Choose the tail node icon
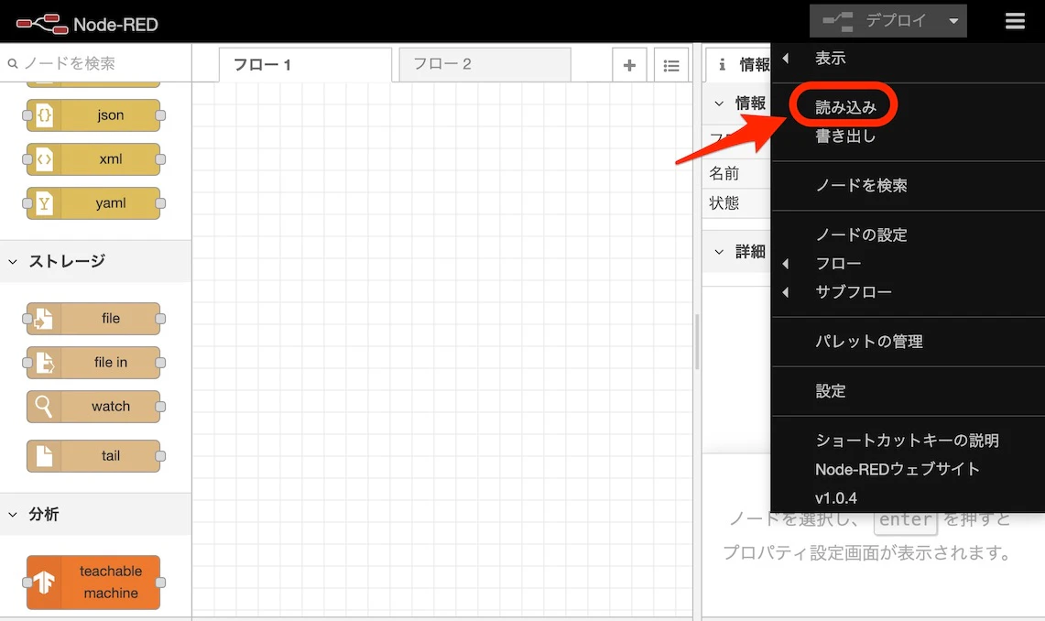1045x621 pixels. click(x=44, y=456)
